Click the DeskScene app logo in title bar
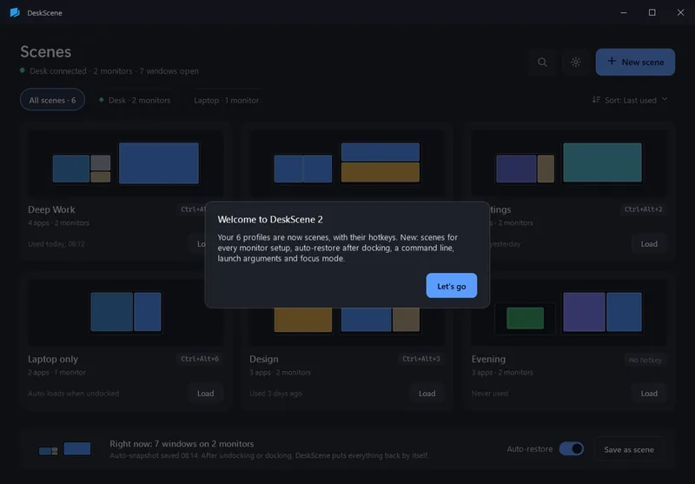The height and width of the screenshot is (484, 695). (15, 12)
